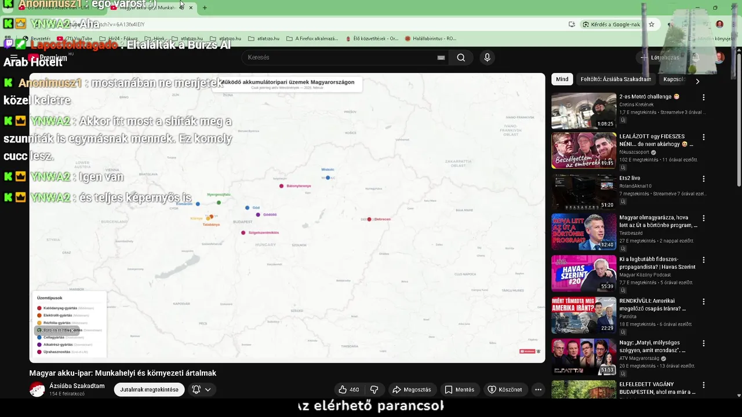Open the on-screen keyboard in search box

[x=441, y=57]
